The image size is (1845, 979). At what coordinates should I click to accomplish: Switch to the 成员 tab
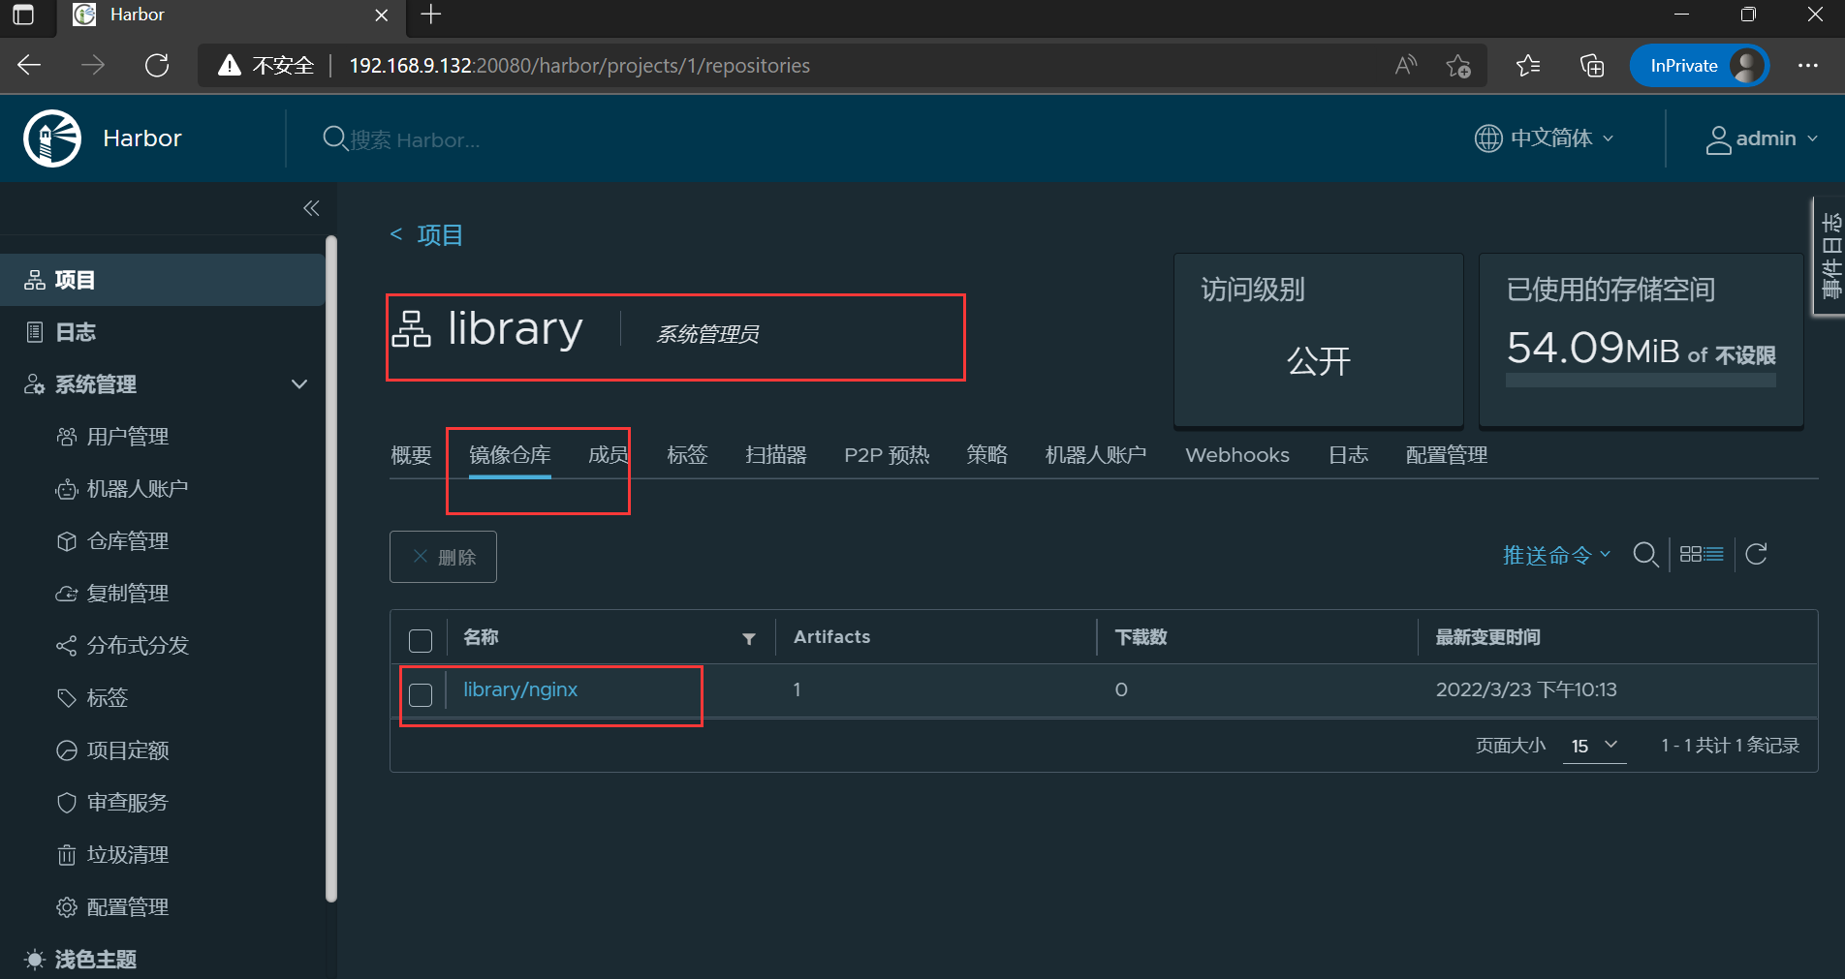tap(609, 455)
